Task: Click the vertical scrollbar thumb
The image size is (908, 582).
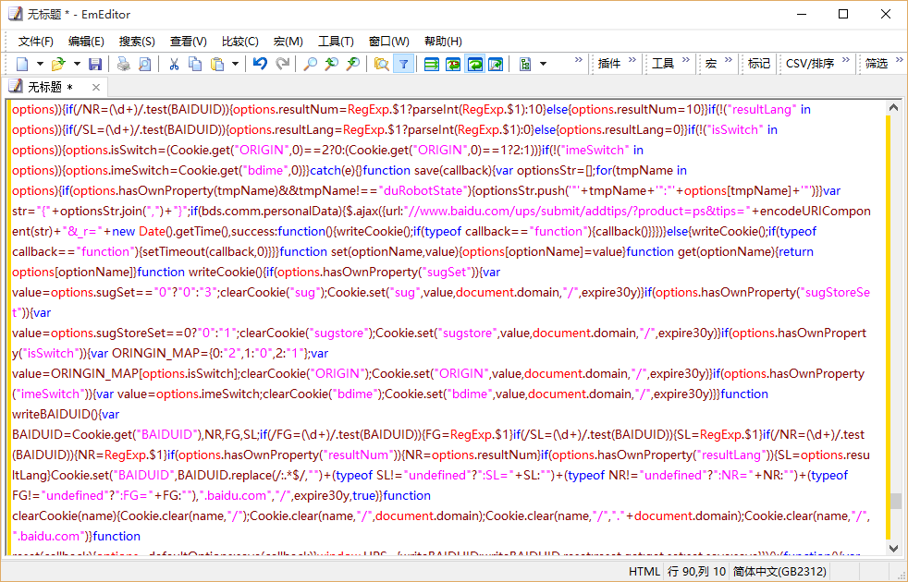Action: [894, 502]
